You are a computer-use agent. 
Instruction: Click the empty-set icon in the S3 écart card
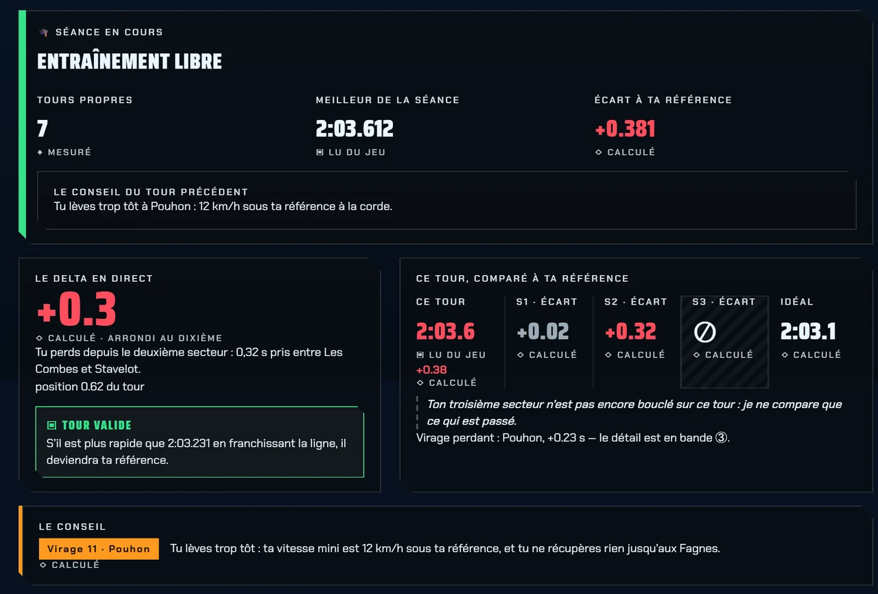(705, 333)
